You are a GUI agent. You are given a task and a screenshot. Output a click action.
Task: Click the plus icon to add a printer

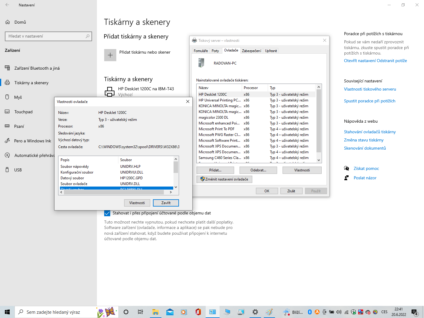coord(110,55)
